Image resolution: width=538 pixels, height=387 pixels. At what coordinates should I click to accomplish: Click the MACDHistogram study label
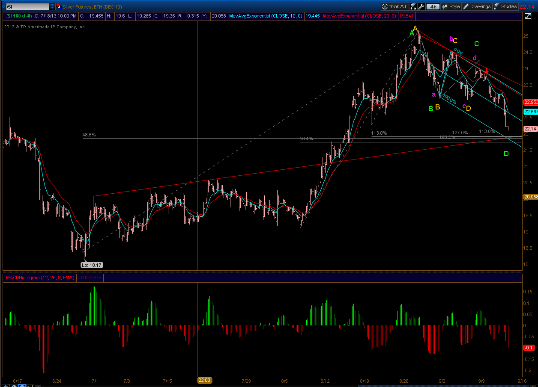(39, 278)
